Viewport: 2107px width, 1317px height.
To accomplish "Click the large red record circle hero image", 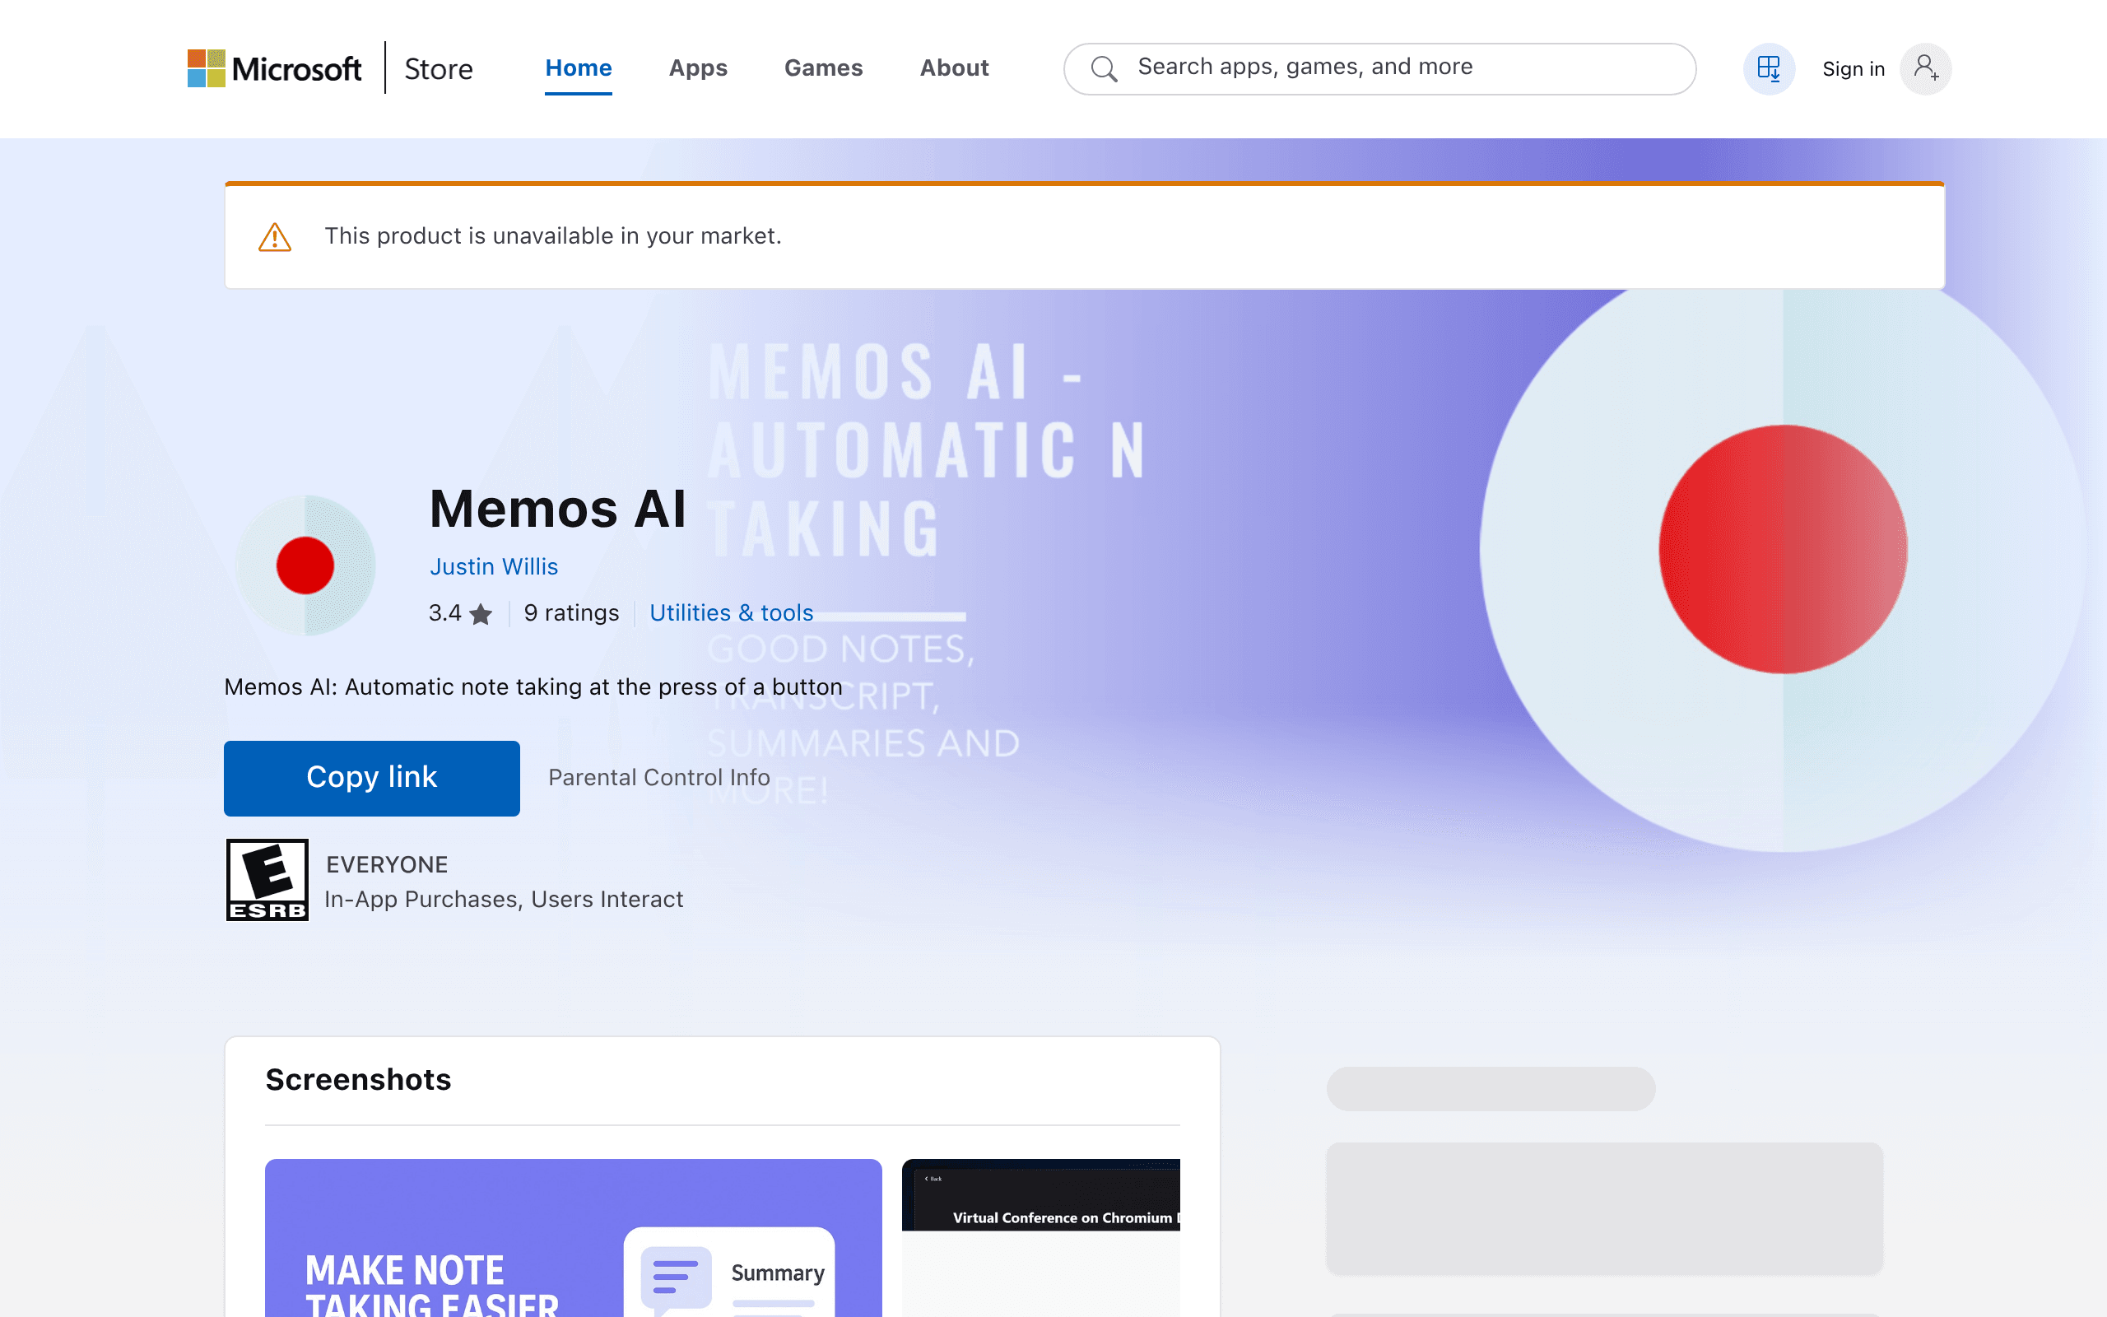I will point(1782,550).
